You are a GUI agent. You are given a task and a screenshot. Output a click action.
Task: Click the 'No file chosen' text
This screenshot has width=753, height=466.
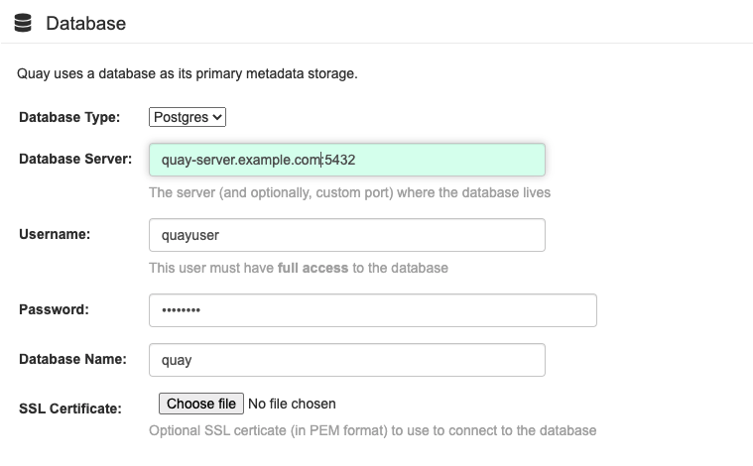click(292, 404)
